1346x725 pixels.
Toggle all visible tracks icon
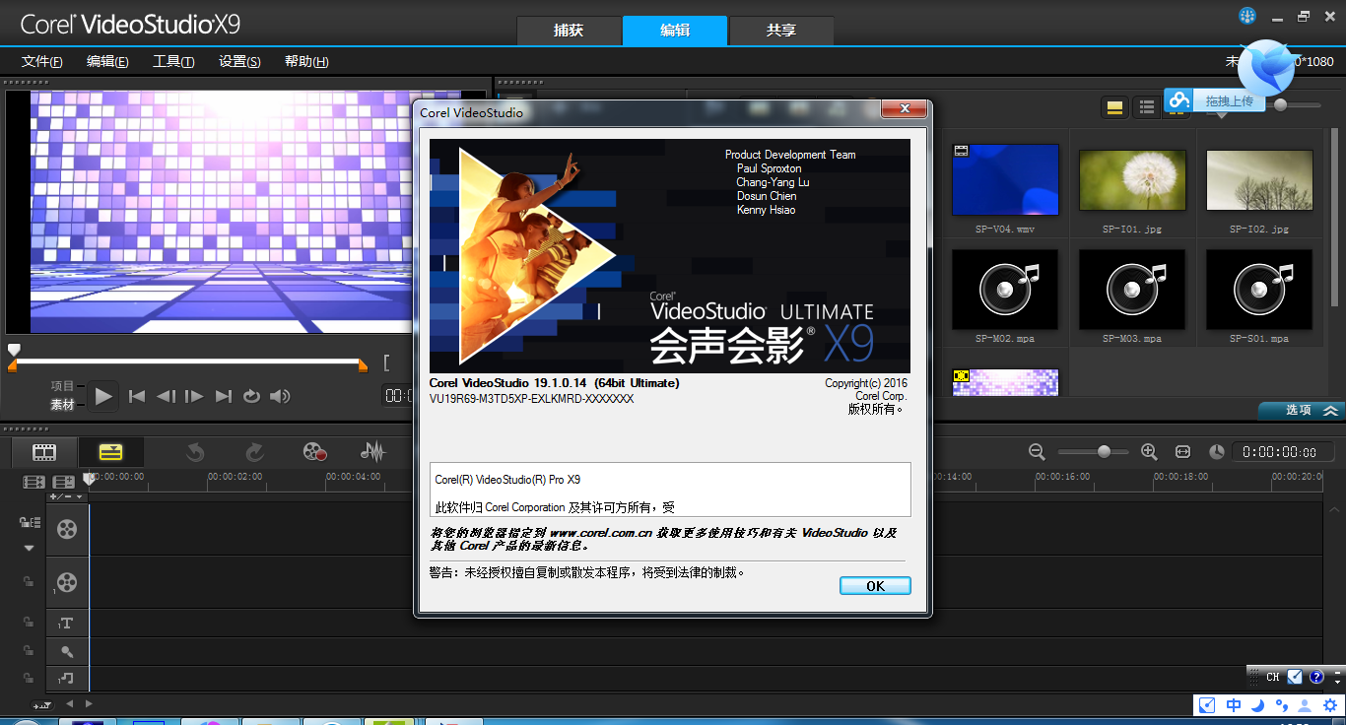click(x=34, y=482)
